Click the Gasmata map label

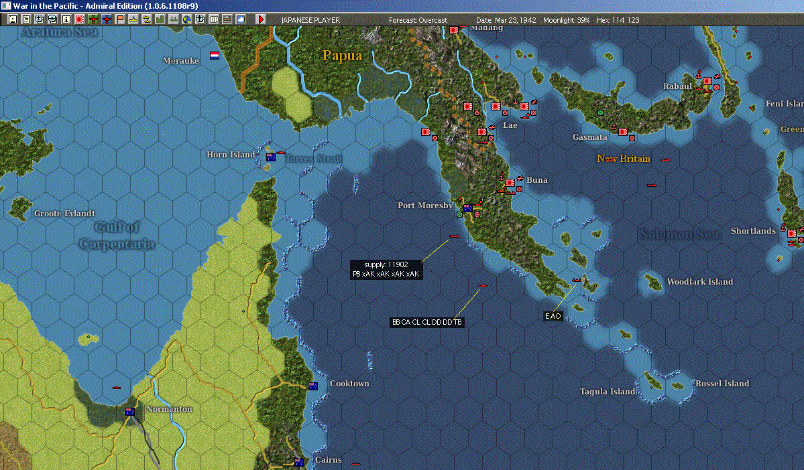(x=589, y=137)
